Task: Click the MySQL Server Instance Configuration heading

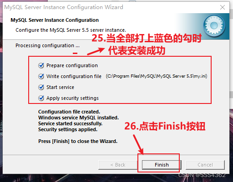Action: click(55, 20)
